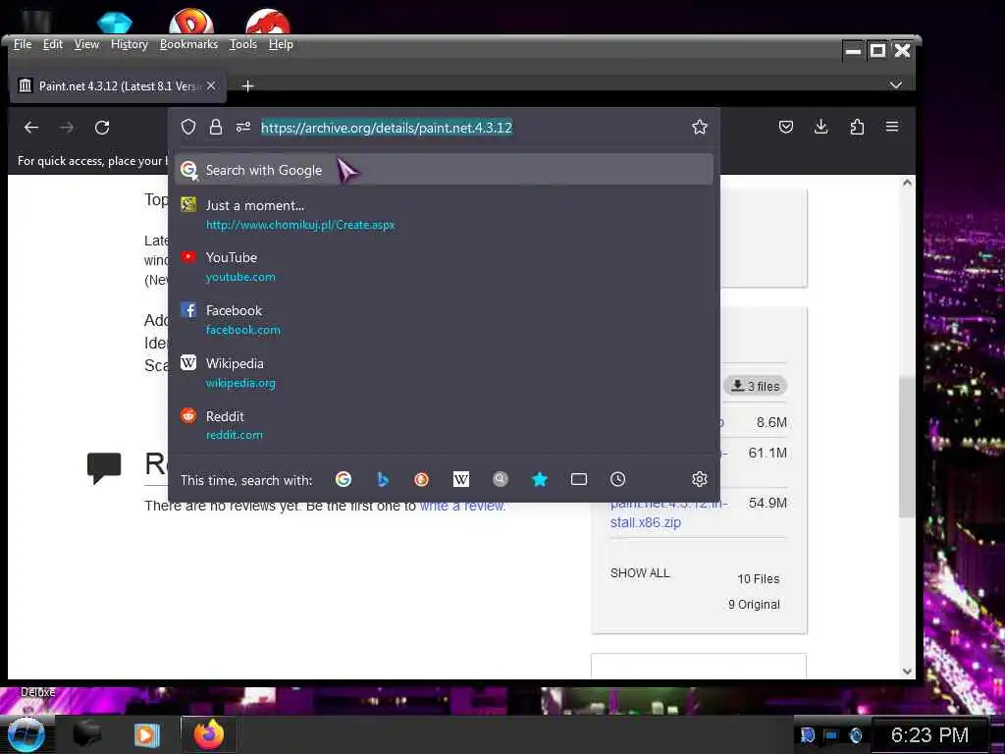
Task: Open site permissions icon in address bar
Action: [243, 127]
